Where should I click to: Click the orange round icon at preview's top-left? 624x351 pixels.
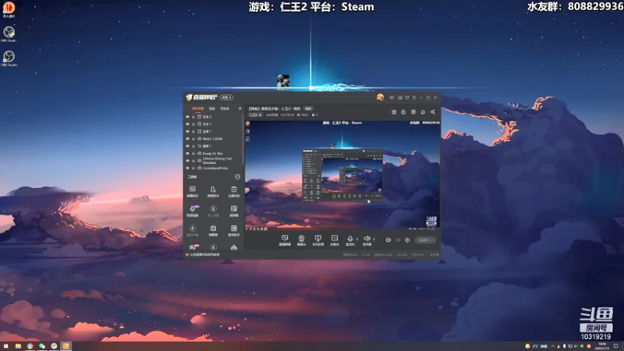(x=247, y=123)
